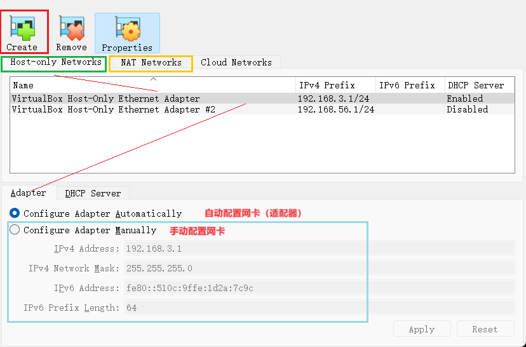Sort by DHCP Server column header
The width and height of the screenshot is (526, 347).
click(480, 85)
